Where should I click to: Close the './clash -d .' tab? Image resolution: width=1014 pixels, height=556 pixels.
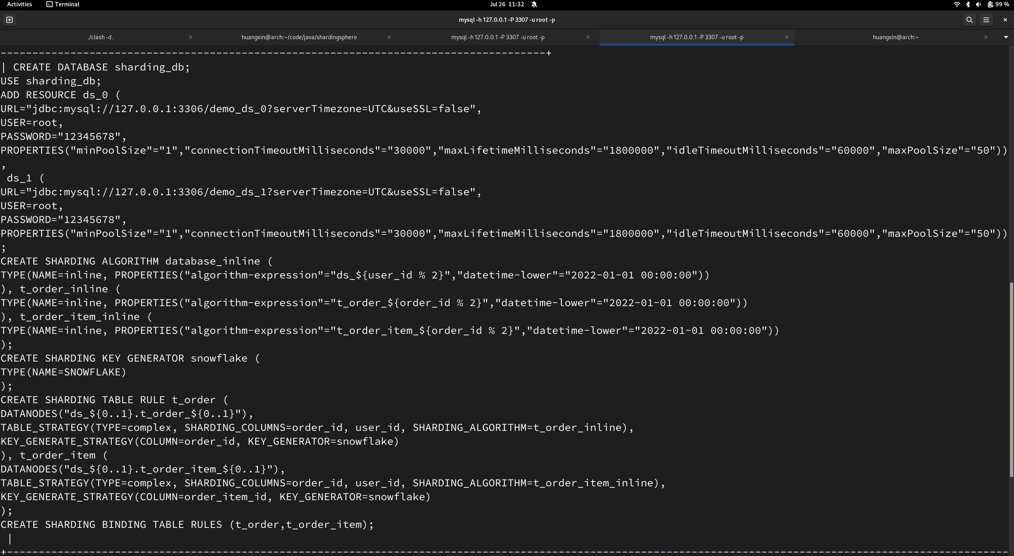pyautogui.click(x=191, y=37)
